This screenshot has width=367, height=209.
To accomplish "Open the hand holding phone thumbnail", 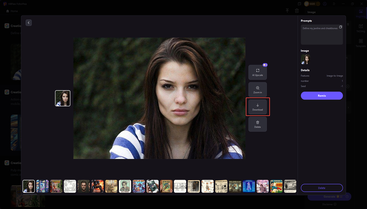I will [152, 186].
